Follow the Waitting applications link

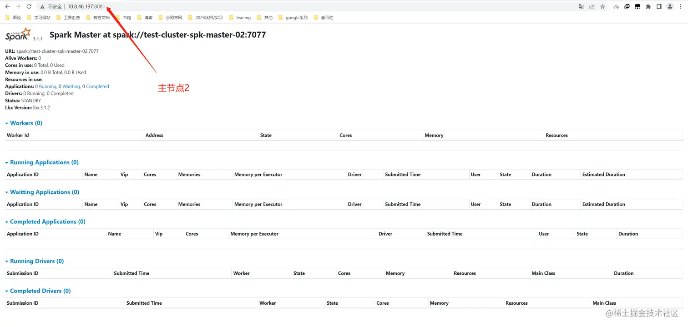pos(71,86)
